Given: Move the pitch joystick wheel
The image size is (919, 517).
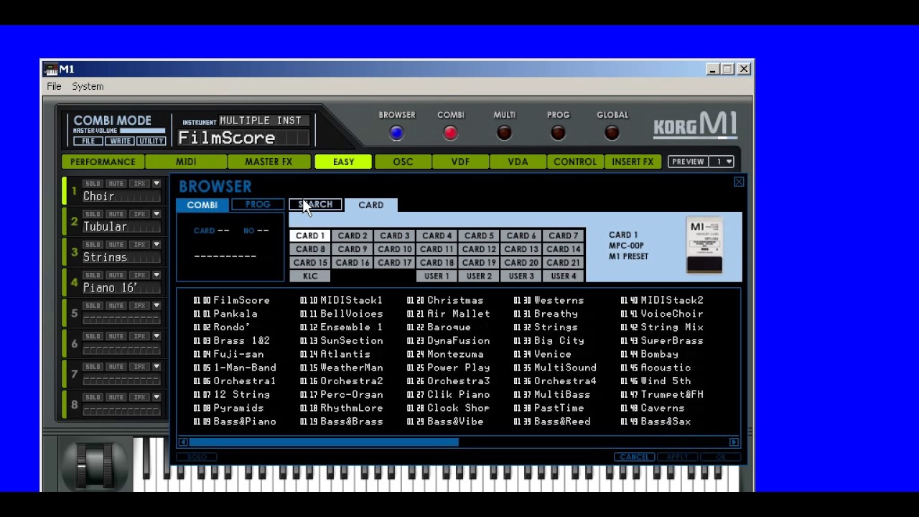Looking at the screenshot, I should [x=94, y=465].
